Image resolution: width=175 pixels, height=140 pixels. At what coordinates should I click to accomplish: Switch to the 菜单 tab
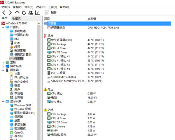(x=5, y=18)
